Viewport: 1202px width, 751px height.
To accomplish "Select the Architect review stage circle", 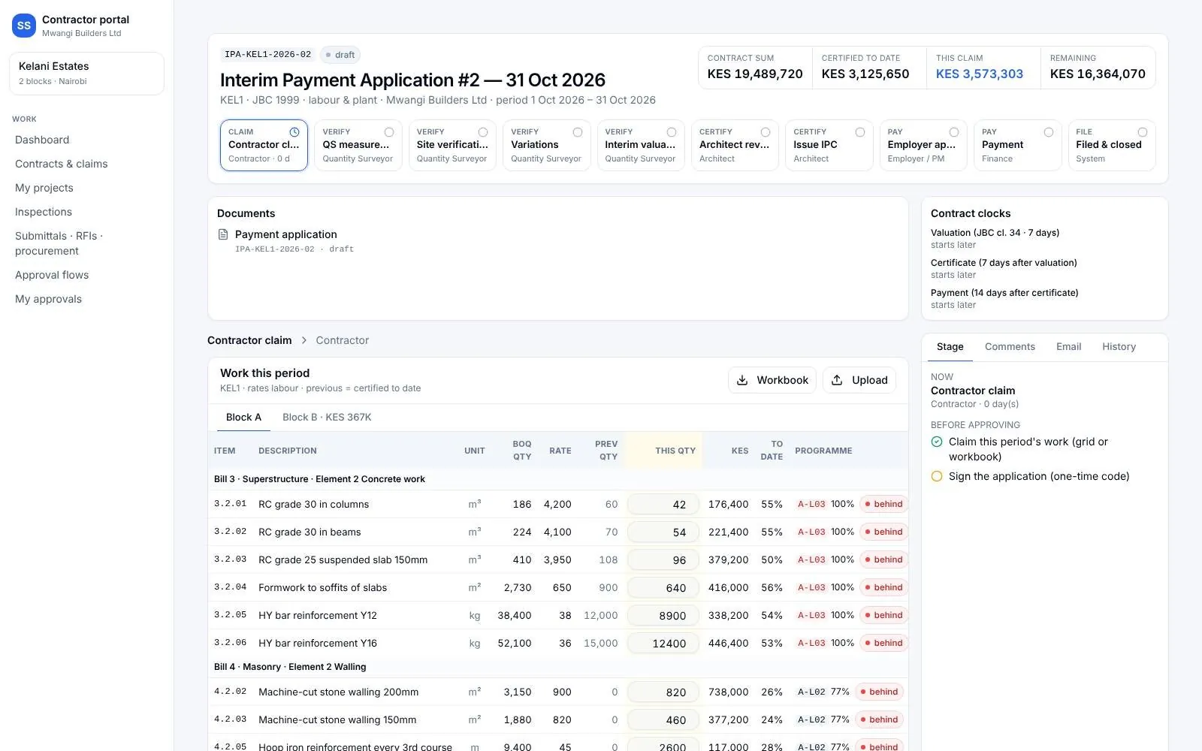I will click(766, 132).
